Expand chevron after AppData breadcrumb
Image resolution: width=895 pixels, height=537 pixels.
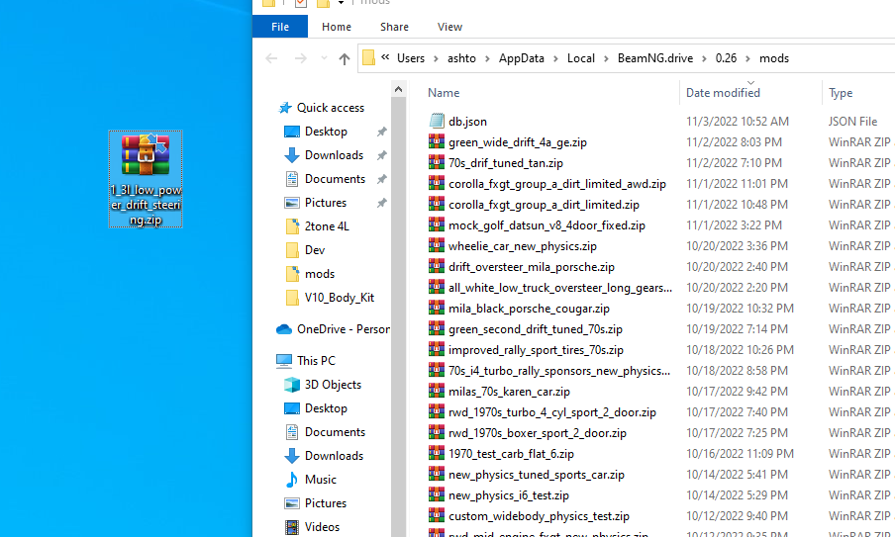point(555,58)
